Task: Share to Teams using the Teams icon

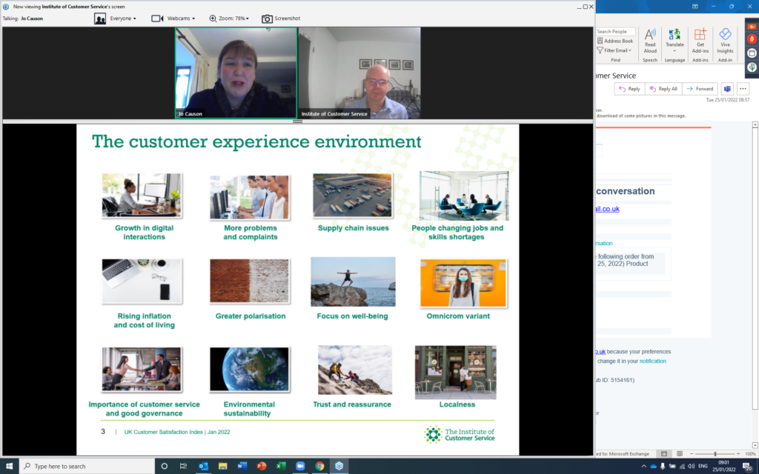Action: tap(727, 89)
